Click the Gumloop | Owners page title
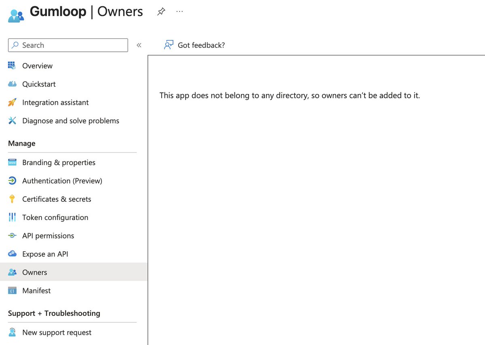 [x=86, y=12]
